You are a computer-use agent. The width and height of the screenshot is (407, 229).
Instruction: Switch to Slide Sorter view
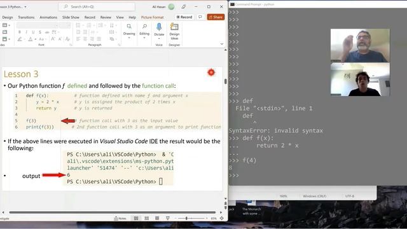click(x=147, y=218)
